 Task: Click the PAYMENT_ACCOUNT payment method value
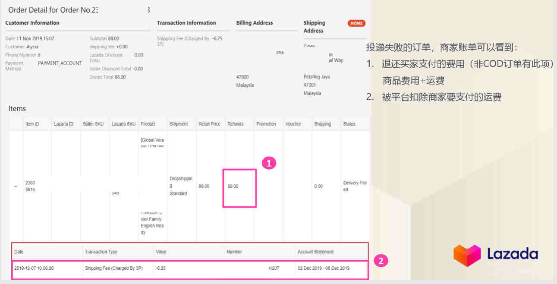[60, 63]
